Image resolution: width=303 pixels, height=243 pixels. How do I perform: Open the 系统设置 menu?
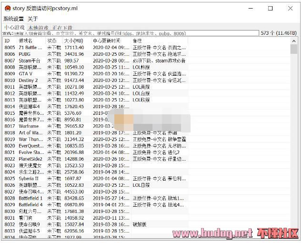point(13,19)
